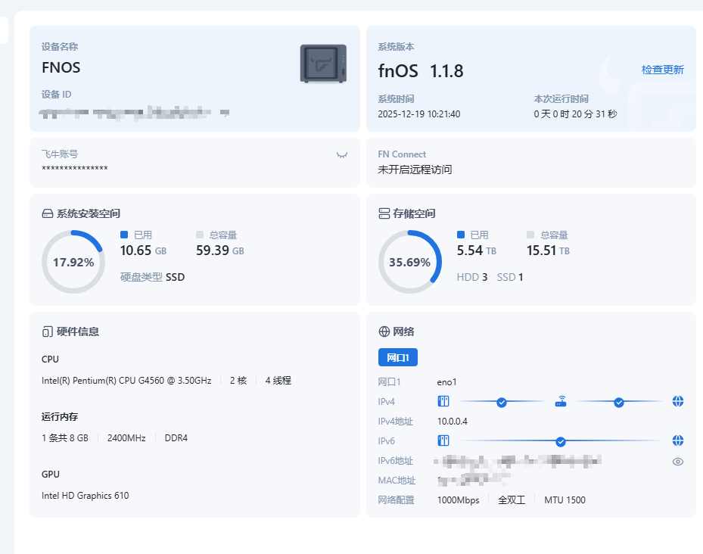Select the 网口1 network tab

[x=397, y=357]
